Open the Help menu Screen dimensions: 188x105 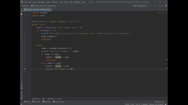pyautogui.click(x=83, y=2)
